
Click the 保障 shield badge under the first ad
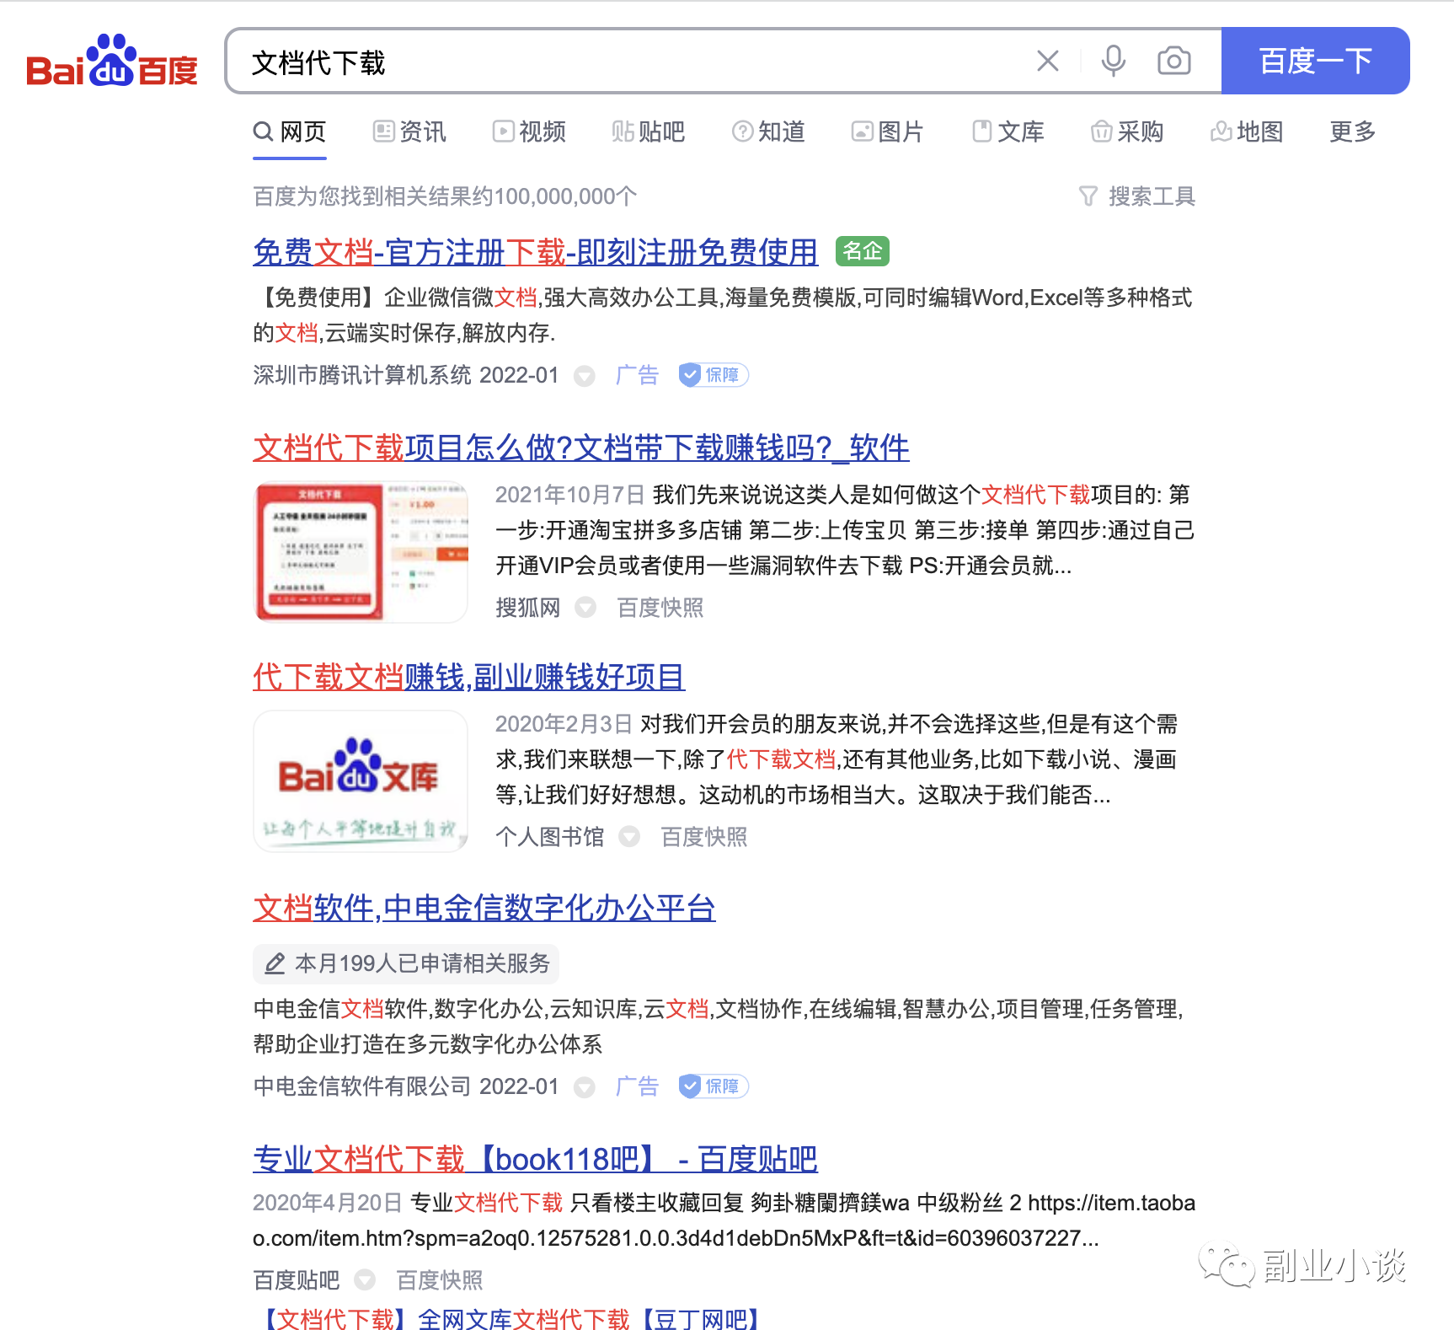[712, 375]
